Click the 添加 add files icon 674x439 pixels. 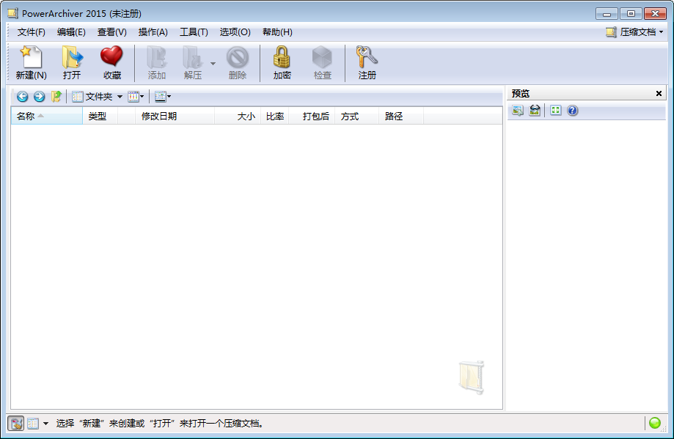[x=156, y=63]
